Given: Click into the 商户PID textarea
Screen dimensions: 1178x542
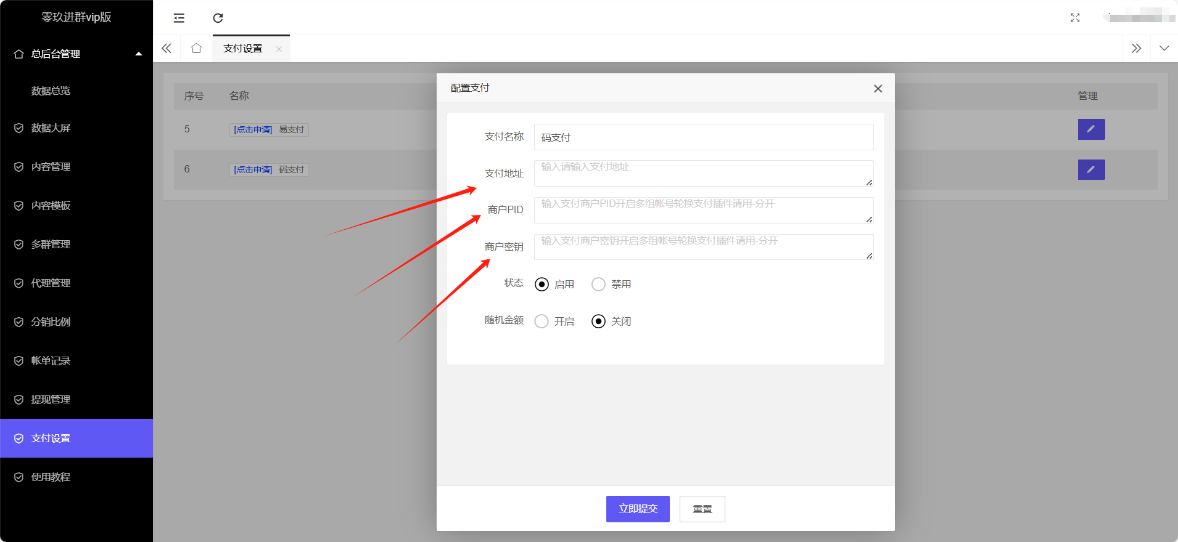Looking at the screenshot, I should coord(704,210).
